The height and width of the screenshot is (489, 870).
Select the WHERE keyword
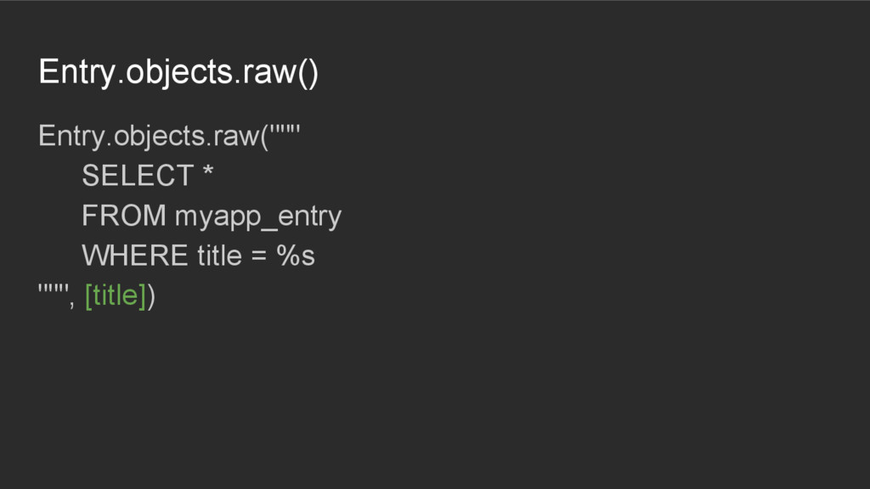[x=135, y=256]
